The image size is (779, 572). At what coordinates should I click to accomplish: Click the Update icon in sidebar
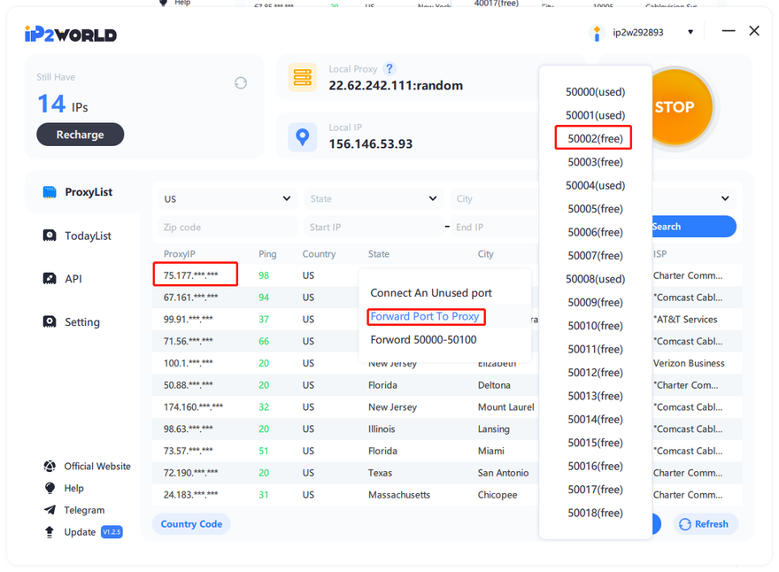50,532
